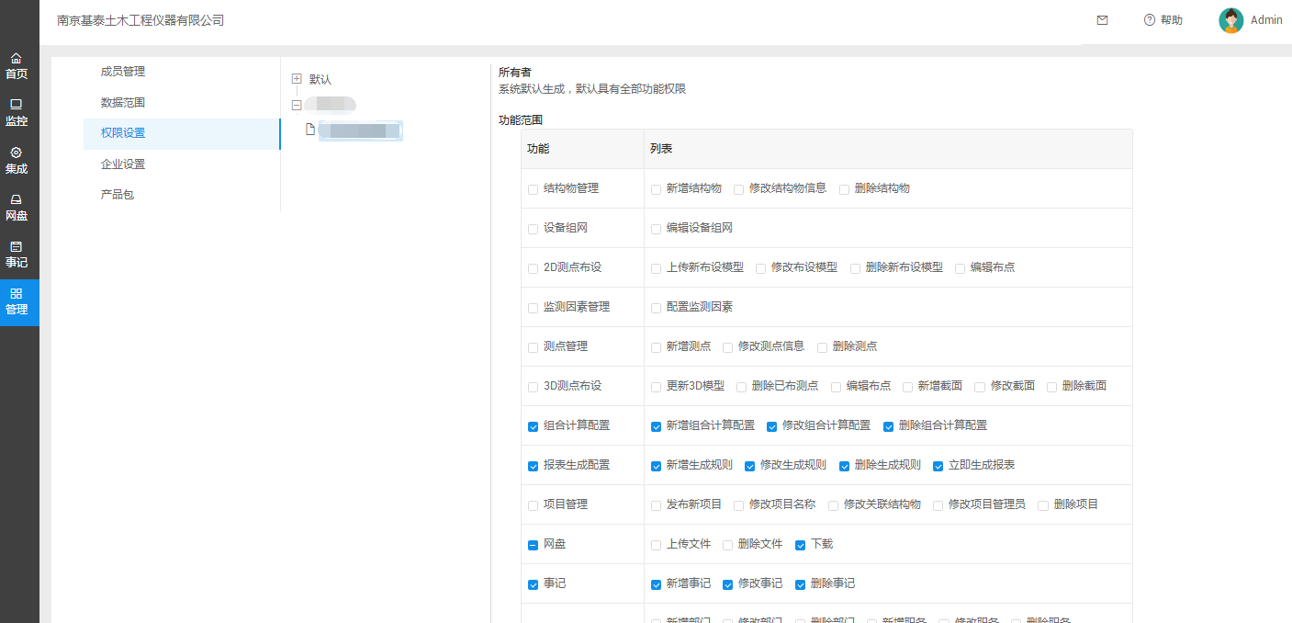
Task: Click the Admin user avatar
Action: 1230,20
